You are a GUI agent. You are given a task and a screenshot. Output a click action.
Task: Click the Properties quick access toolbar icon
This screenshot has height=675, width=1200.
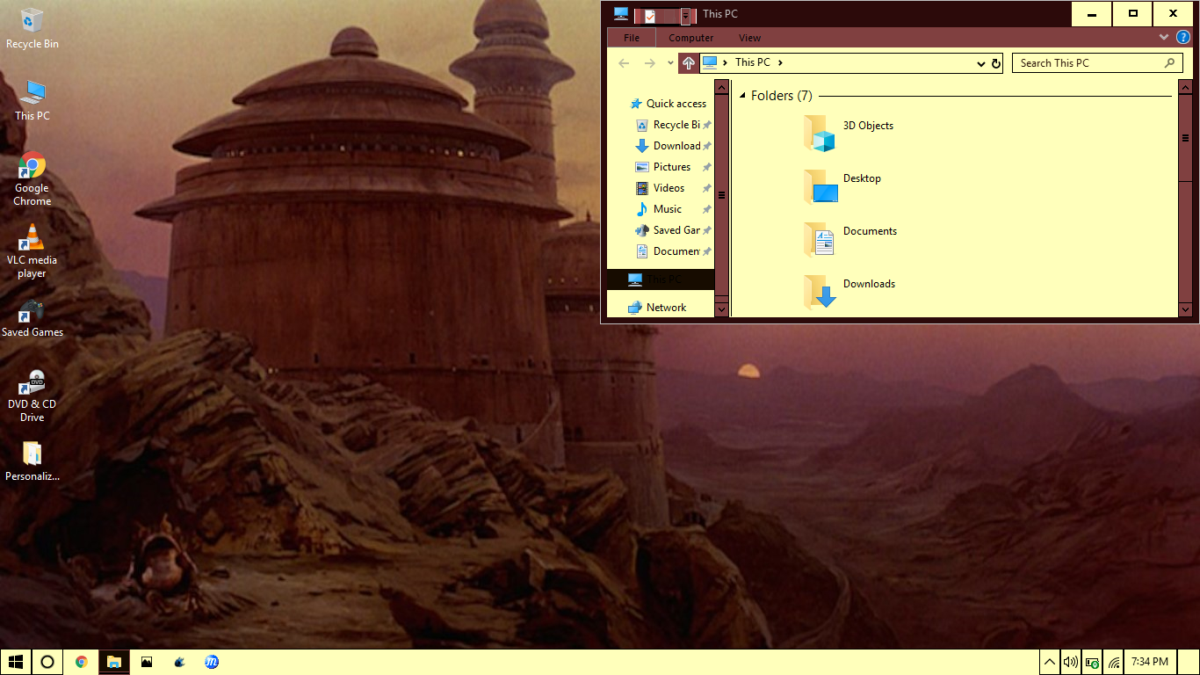pos(650,16)
